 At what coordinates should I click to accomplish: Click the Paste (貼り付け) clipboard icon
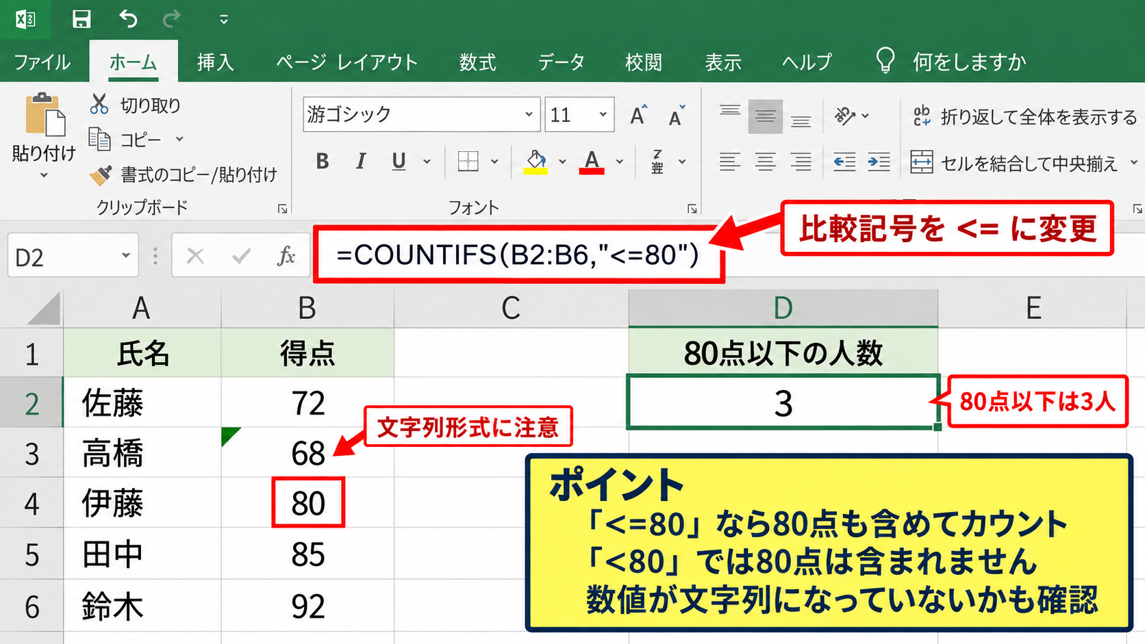[x=45, y=114]
